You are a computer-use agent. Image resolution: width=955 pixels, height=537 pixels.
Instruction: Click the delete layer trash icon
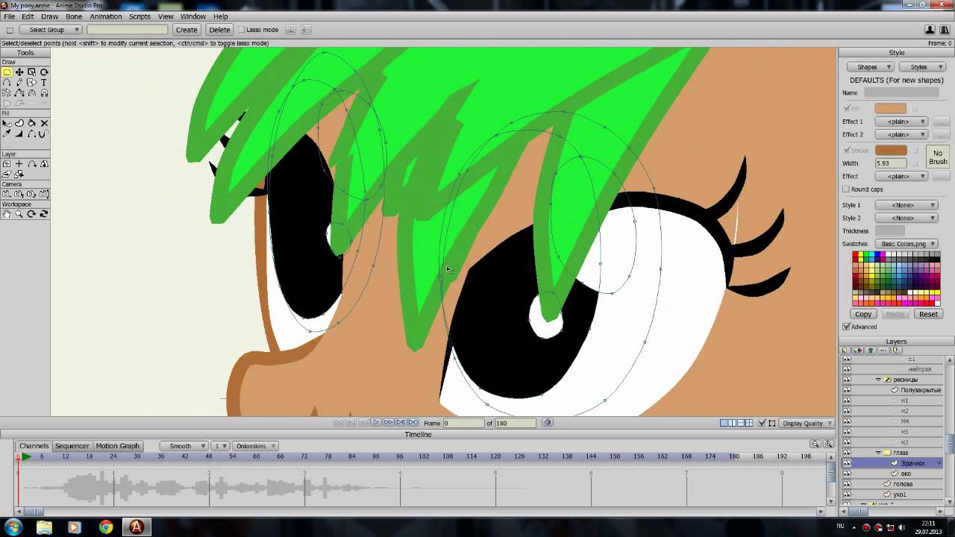coord(871,351)
